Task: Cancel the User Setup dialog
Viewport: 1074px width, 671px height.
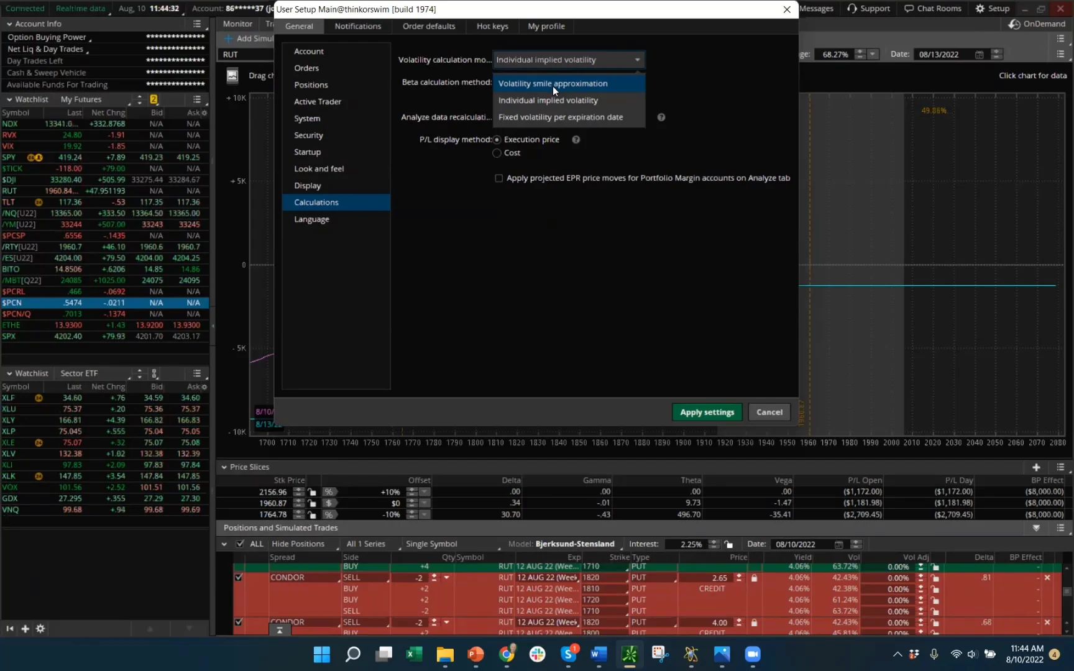Action: [x=769, y=413]
